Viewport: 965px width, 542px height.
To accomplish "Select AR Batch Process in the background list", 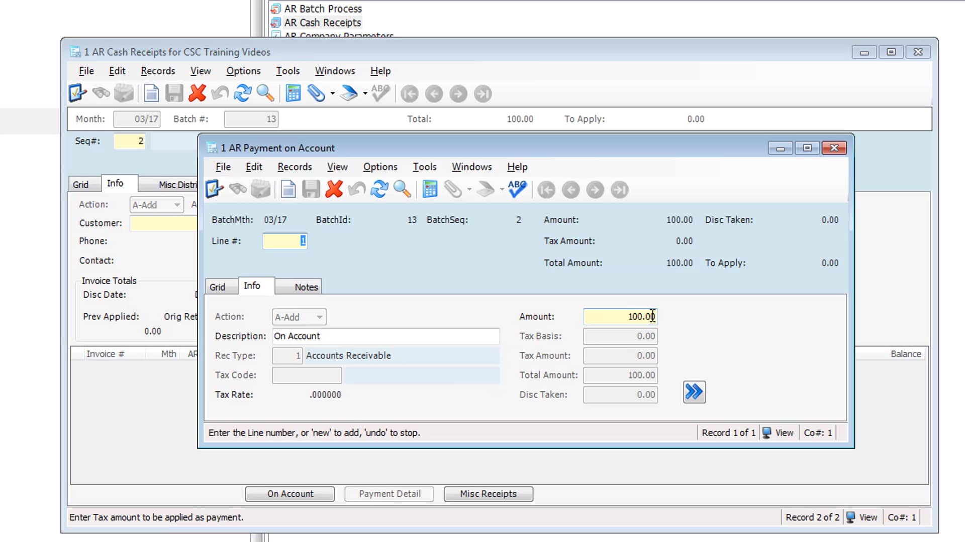I will 323,9.
